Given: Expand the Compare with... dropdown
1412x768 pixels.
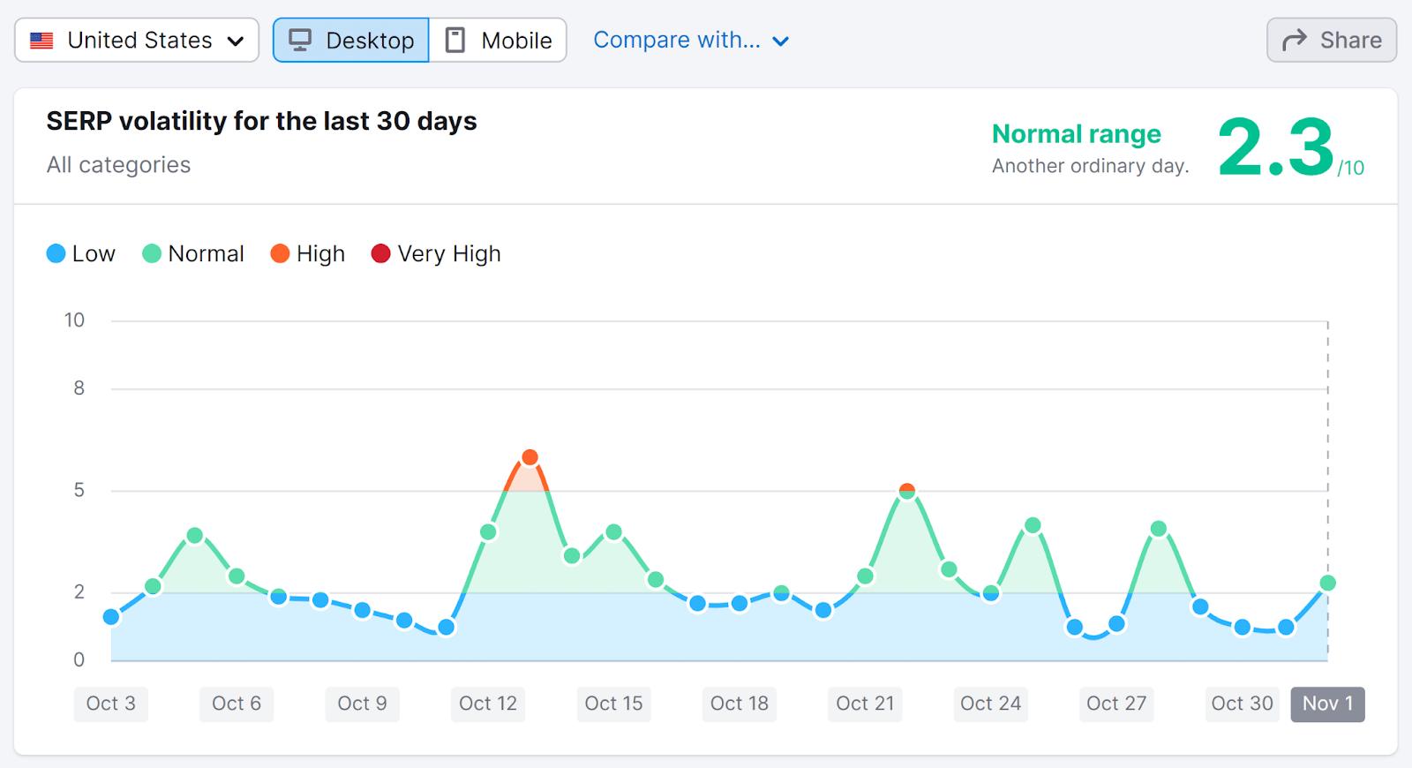Looking at the screenshot, I should pyautogui.click(x=676, y=41).
